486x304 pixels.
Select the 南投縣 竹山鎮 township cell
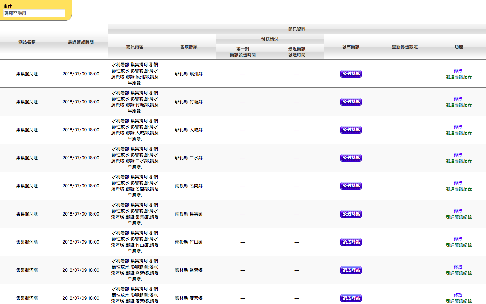(x=189, y=242)
